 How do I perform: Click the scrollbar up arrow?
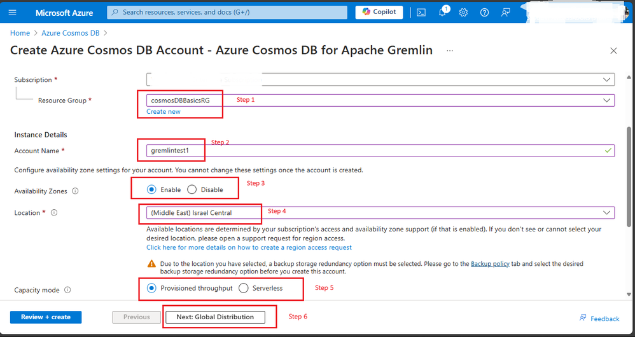click(629, 77)
